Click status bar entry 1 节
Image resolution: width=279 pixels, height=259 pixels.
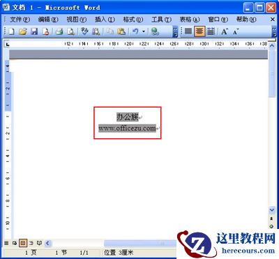[x=61, y=253]
